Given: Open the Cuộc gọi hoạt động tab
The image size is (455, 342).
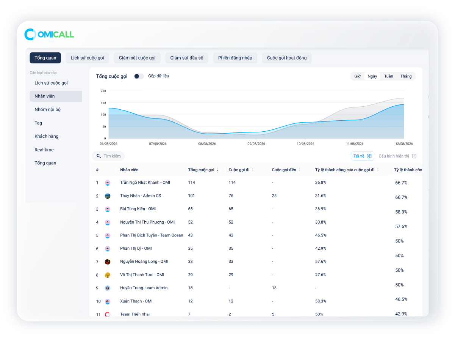Looking at the screenshot, I should [287, 58].
